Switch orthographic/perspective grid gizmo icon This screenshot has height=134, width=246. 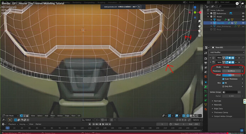pyautogui.click(x=199, y=36)
